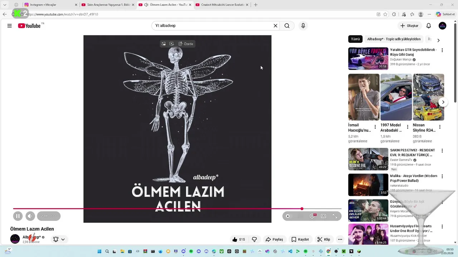The image size is (458, 257).
Task: Enter fullscreen mode
Action: coord(335,216)
